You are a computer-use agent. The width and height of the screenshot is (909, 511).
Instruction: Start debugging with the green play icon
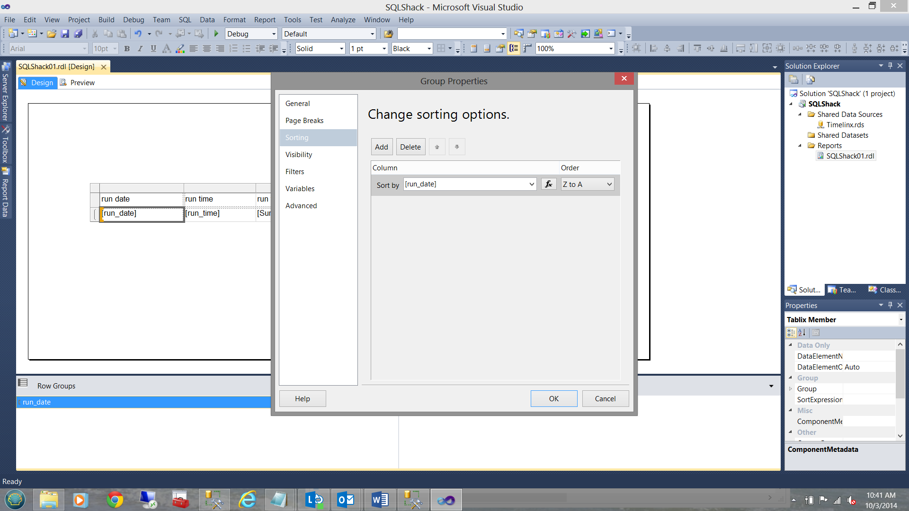[x=216, y=34]
